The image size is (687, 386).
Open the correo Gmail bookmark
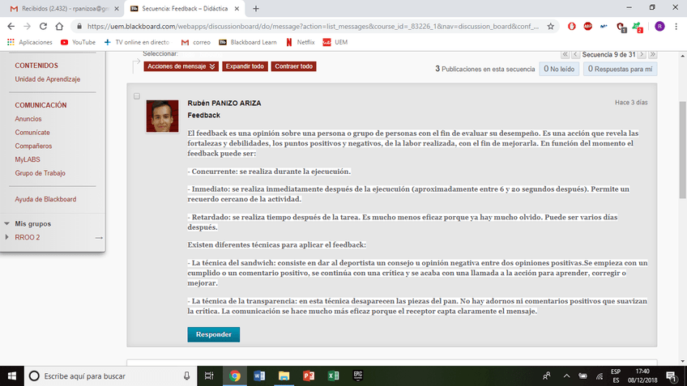pos(195,42)
